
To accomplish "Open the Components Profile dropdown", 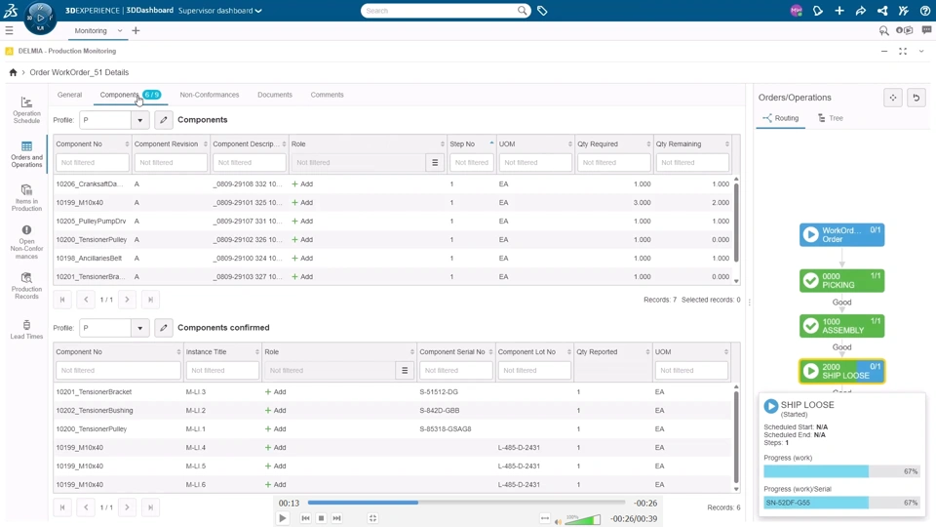I will [x=140, y=120].
